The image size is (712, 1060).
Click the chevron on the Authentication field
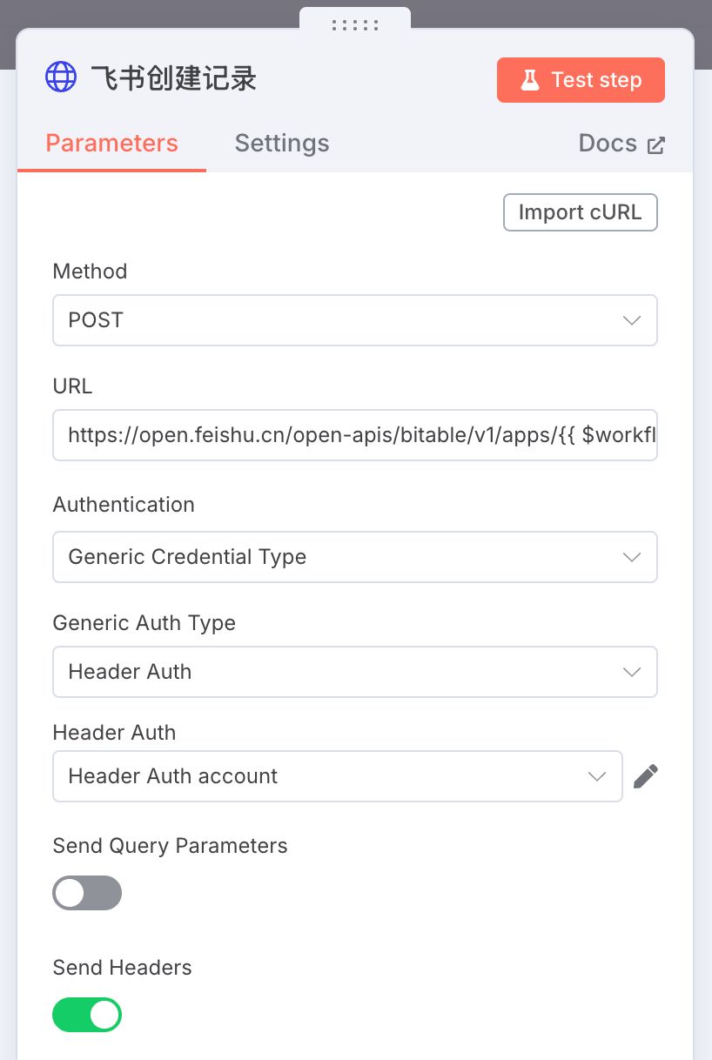[632, 557]
